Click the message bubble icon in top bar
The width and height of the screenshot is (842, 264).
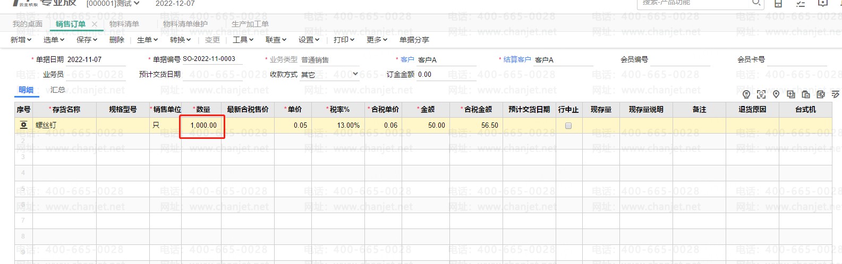[x=823, y=3]
